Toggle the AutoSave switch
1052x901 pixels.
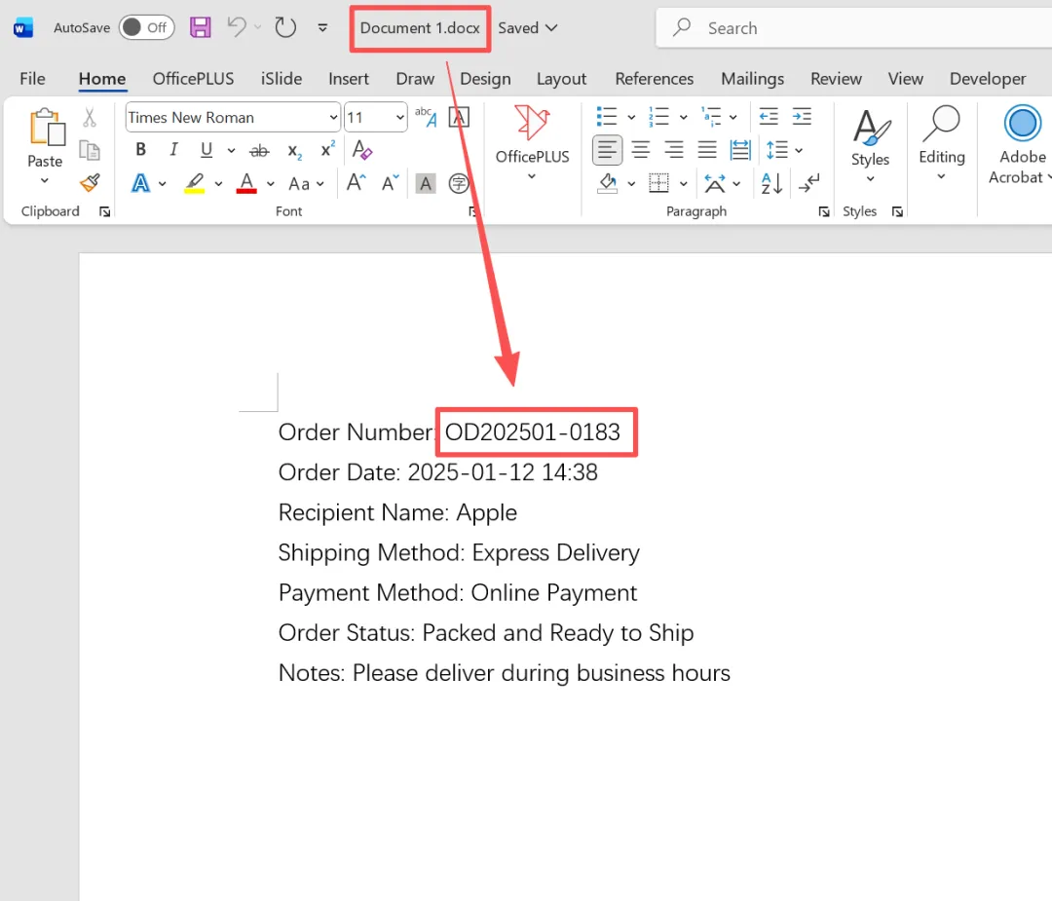(x=147, y=27)
